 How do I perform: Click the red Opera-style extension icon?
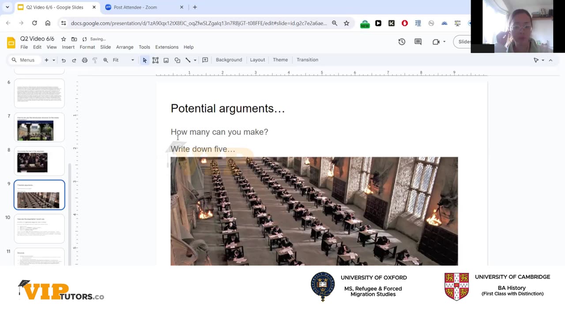tap(405, 23)
